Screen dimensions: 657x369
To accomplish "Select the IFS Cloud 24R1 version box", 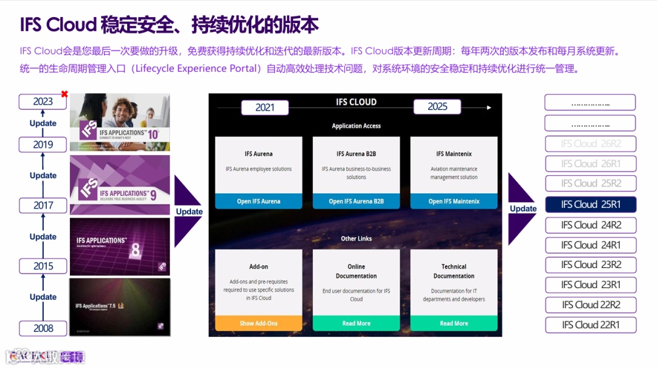I will point(591,245).
